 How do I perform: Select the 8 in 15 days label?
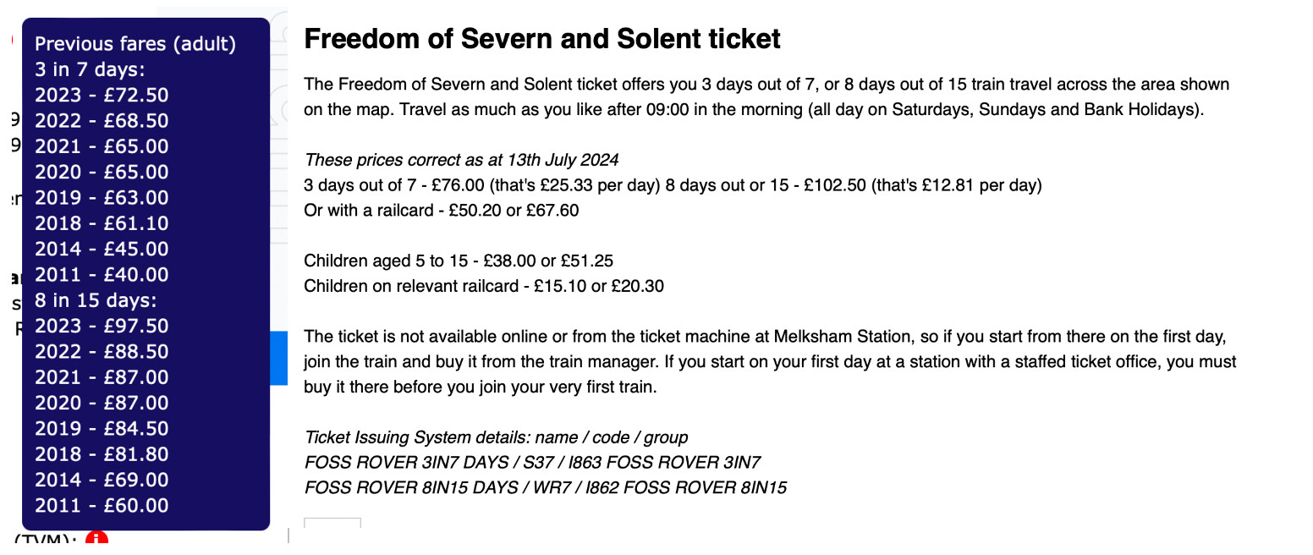(x=95, y=300)
